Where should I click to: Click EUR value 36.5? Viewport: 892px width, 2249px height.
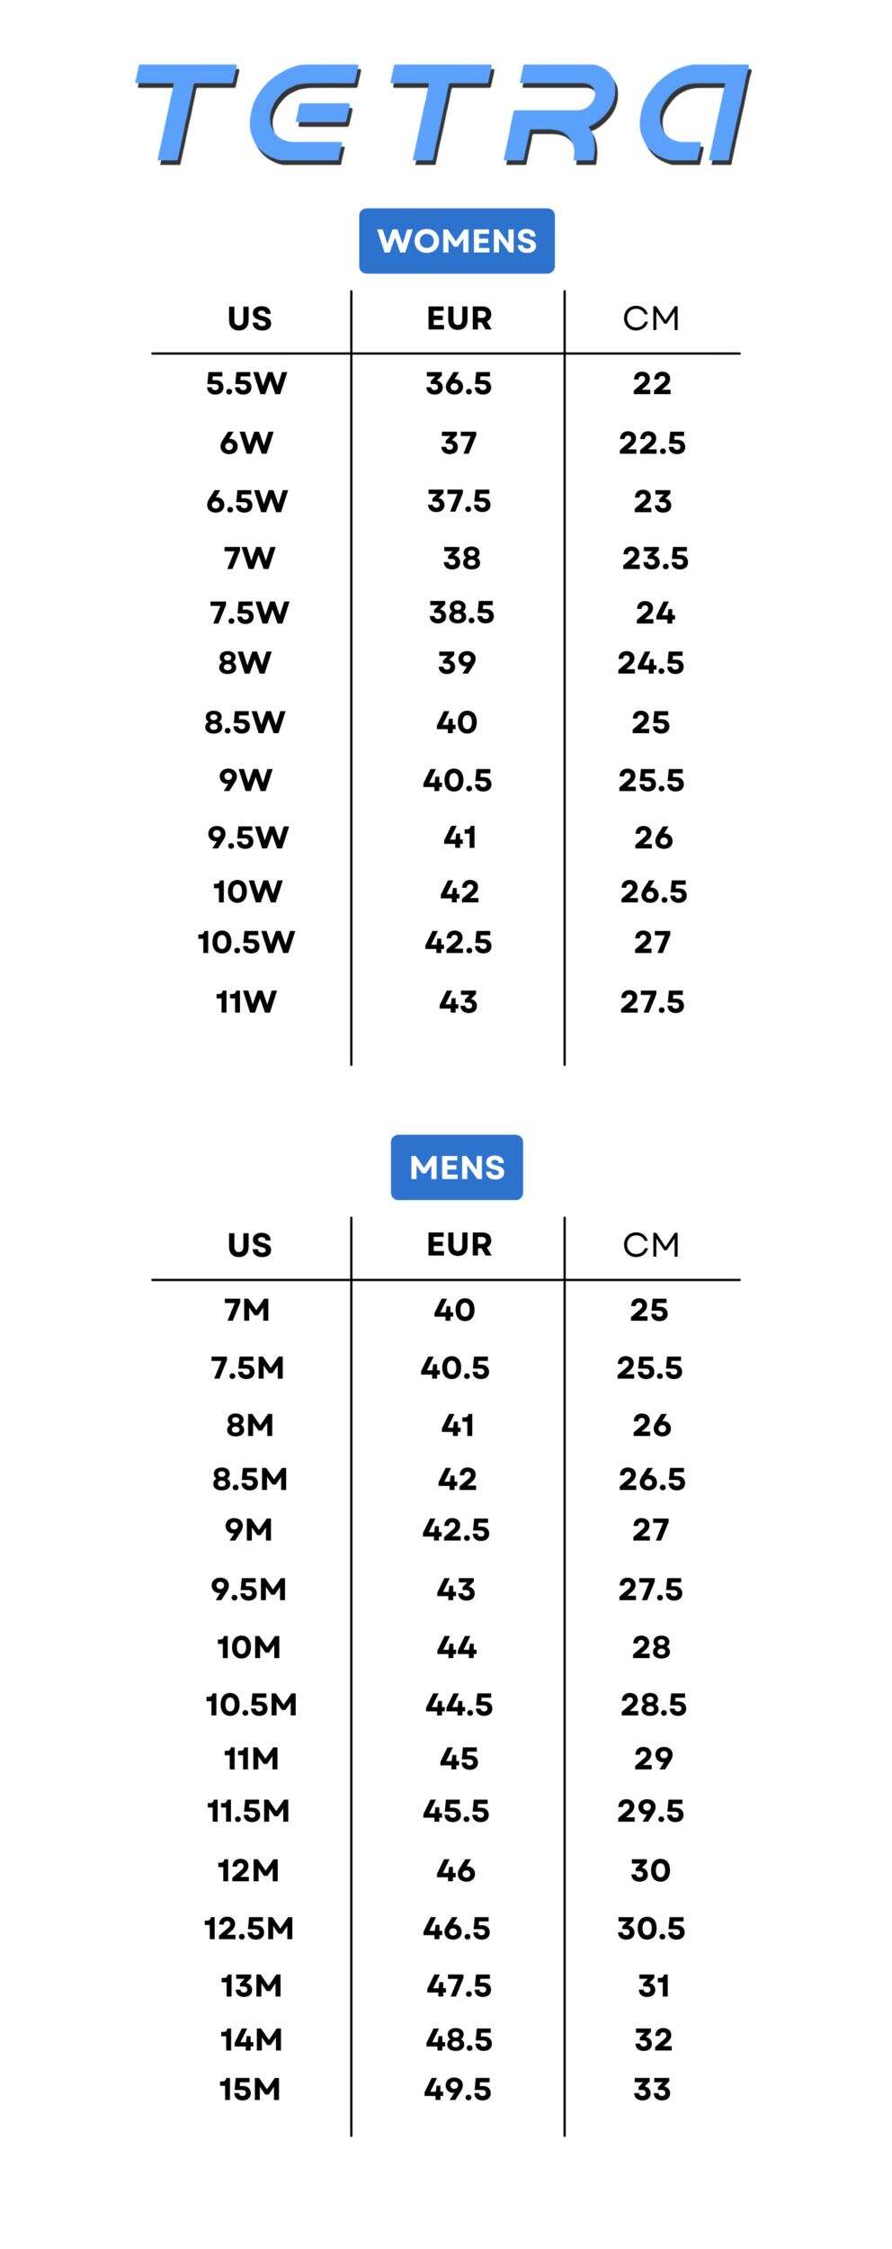(459, 383)
